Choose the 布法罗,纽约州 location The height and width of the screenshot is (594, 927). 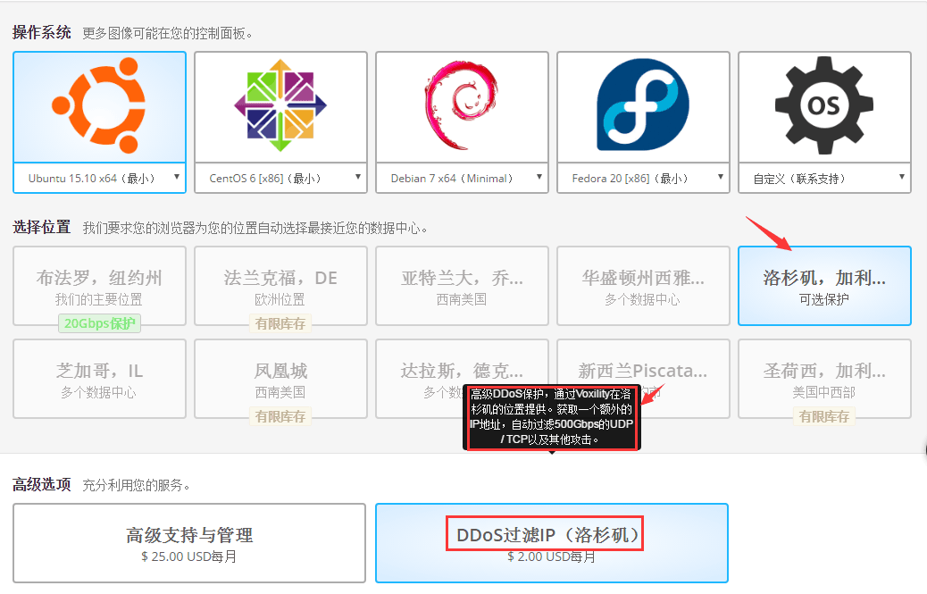point(99,286)
